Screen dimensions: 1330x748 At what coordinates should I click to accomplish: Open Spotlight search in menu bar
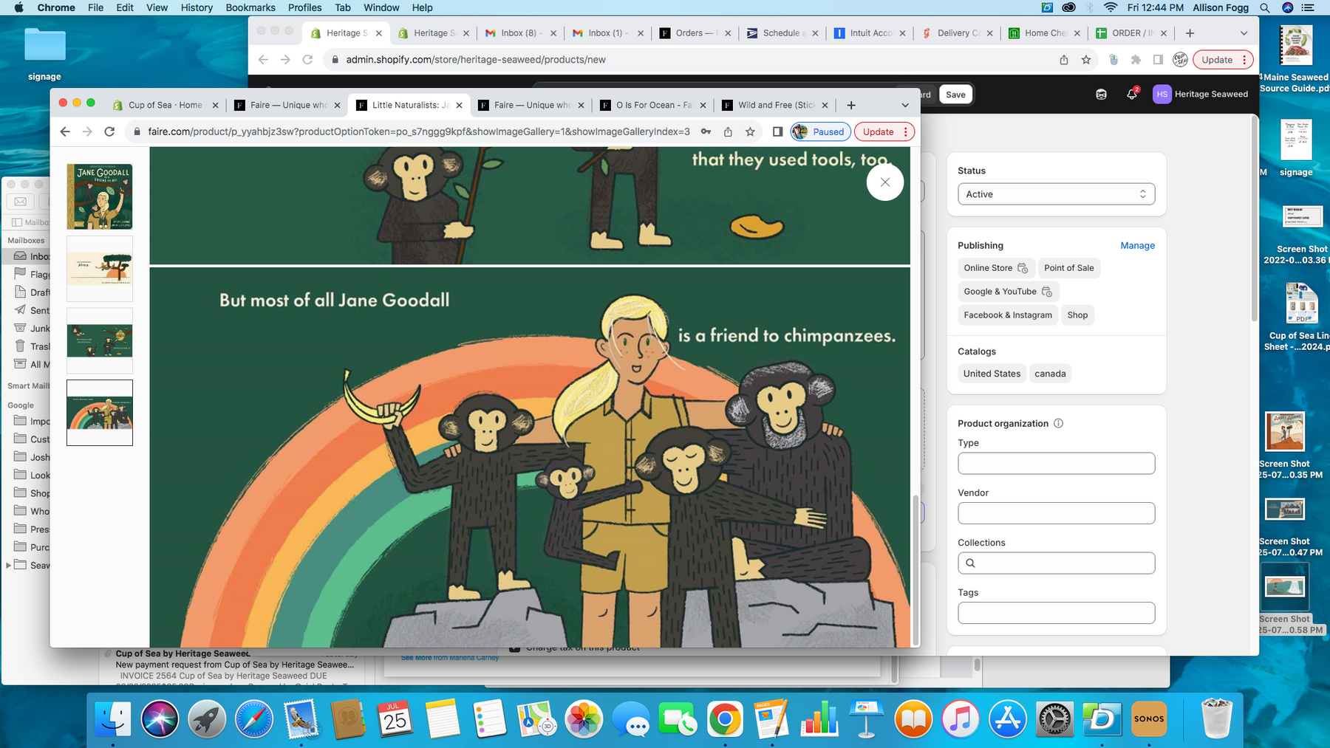(x=1265, y=7)
